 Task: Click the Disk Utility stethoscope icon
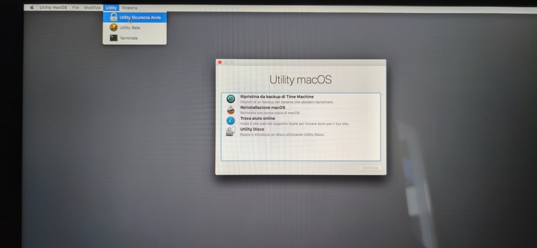pos(231,131)
